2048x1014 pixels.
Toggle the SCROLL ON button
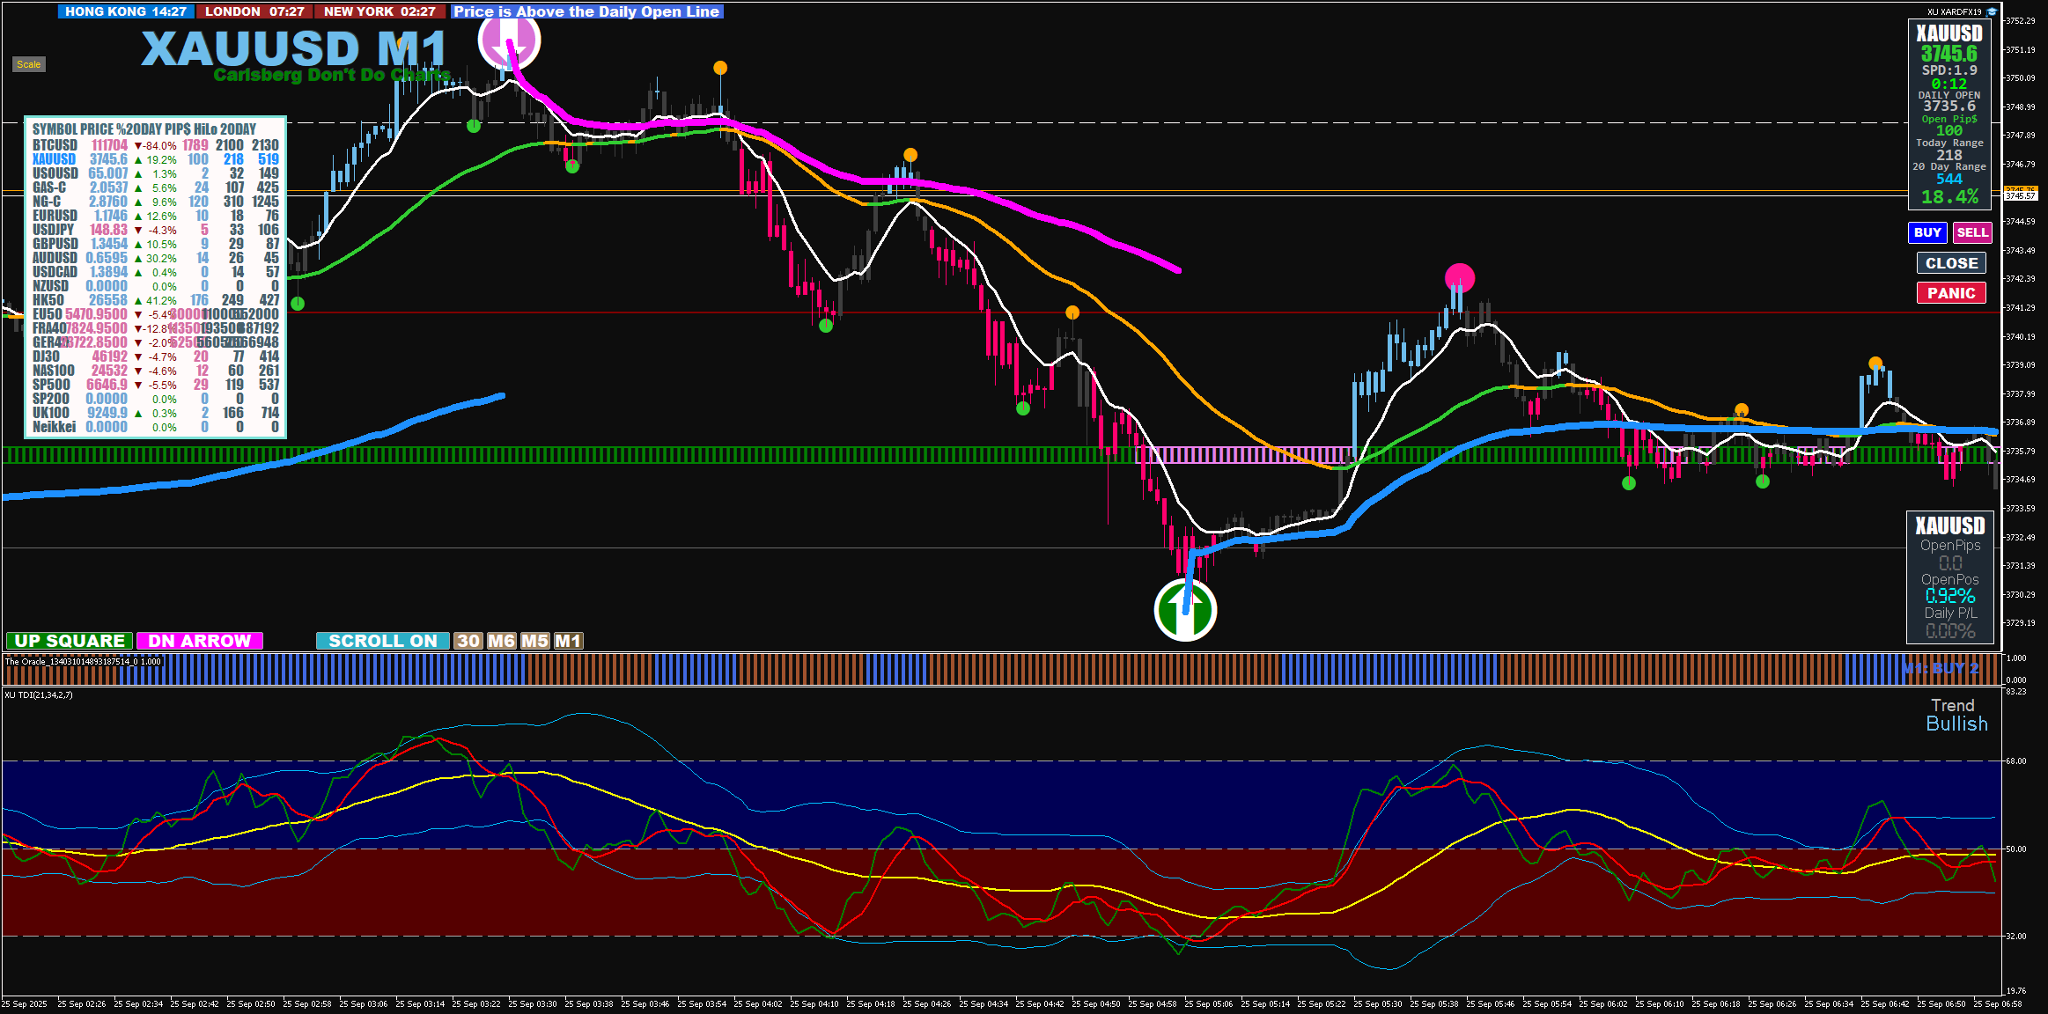(x=382, y=641)
